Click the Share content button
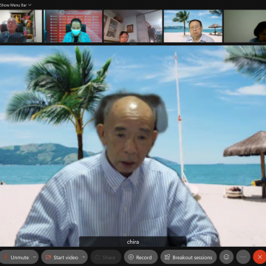The height and width of the screenshot is (266, 266). tap(106, 257)
